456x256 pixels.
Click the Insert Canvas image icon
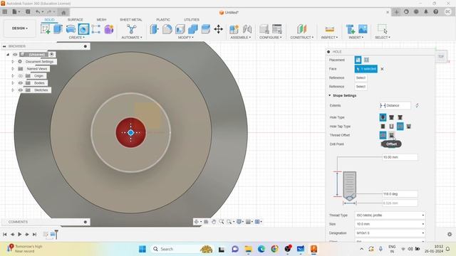click(x=363, y=29)
